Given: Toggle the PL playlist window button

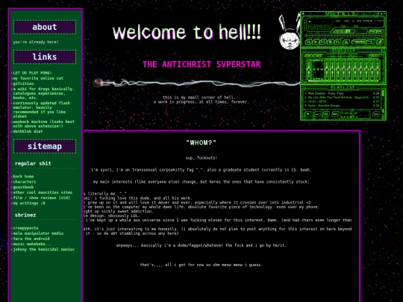Looking at the screenshot, I should [380, 31].
